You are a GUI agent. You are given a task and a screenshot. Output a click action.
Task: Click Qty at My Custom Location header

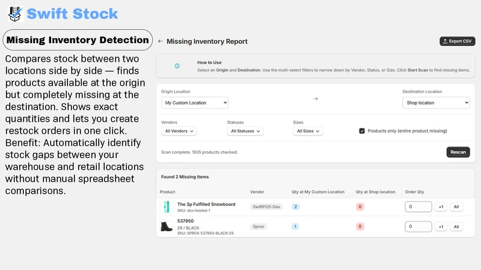click(x=318, y=192)
